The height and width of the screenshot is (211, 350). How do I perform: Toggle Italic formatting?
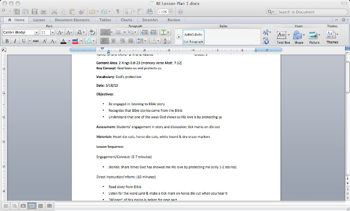15,41
